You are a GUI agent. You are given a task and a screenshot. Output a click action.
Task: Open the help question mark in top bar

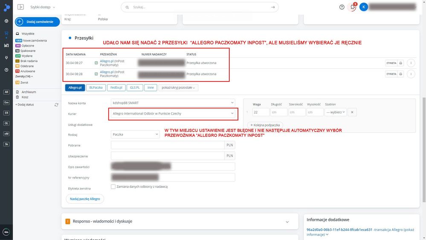point(342,7)
